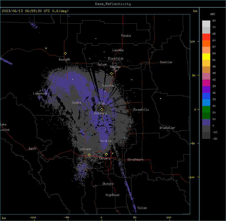The height and width of the screenshot is (221, 226).
Task: Click the yellow V marker northeast of Calgary
Action: point(112,153)
